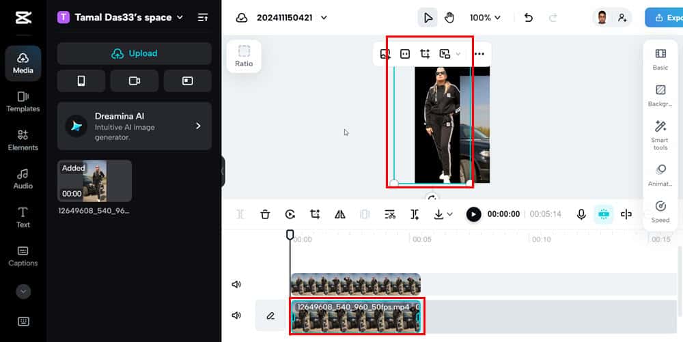The image size is (683, 342).
Task: Choose upload from phone icon
Action: tap(81, 81)
